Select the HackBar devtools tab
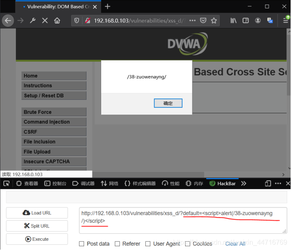The height and width of the screenshot is (250, 291). pos(222,183)
